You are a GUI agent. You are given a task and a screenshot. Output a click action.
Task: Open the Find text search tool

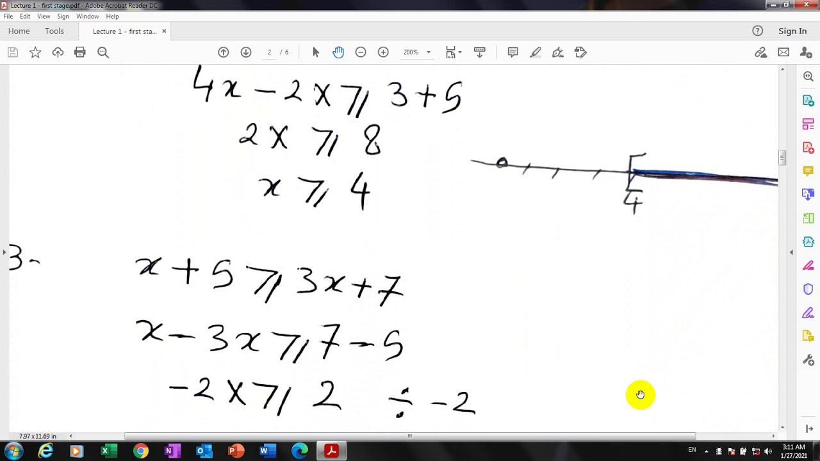(103, 53)
